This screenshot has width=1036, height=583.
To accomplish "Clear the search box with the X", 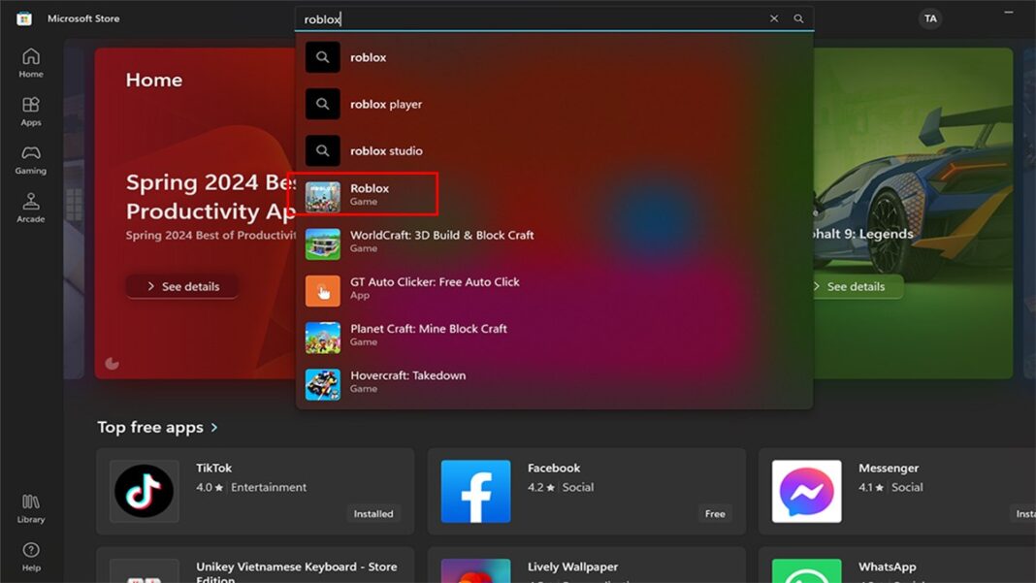I will pyautogui.click(x=774, y=17).
